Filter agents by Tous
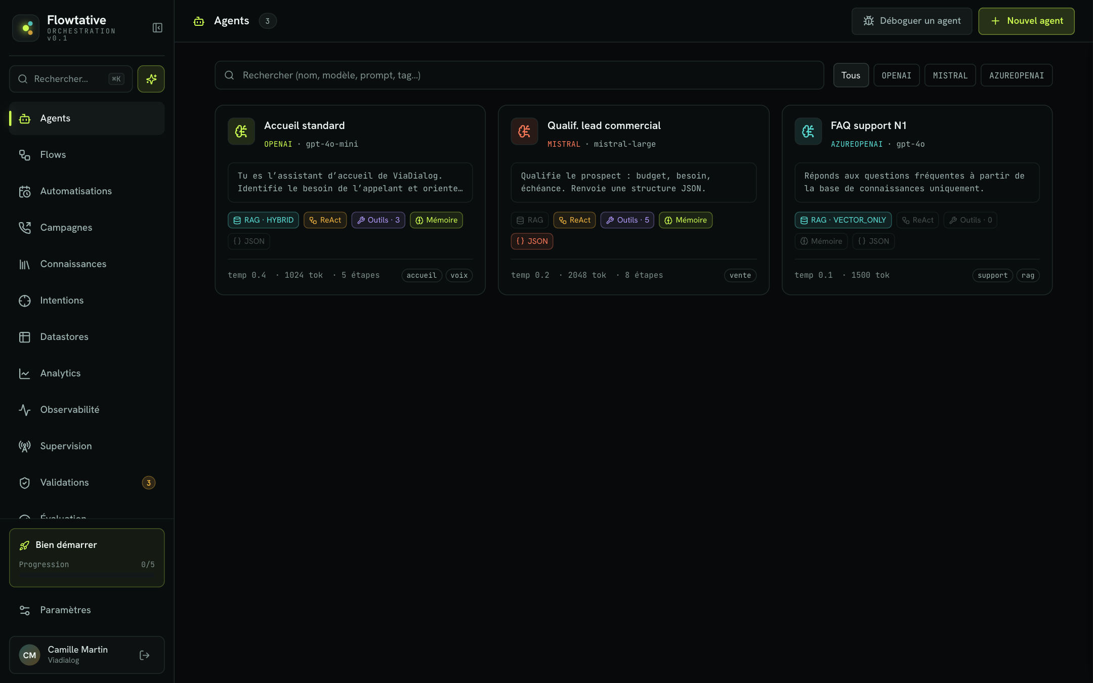1093x683 pixels. [x=851, y=75]
